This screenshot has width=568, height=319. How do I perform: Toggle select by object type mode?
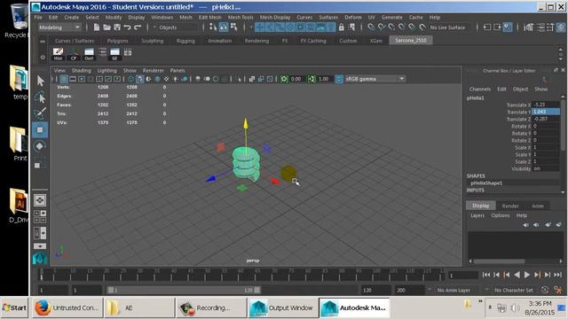point(224,27)
